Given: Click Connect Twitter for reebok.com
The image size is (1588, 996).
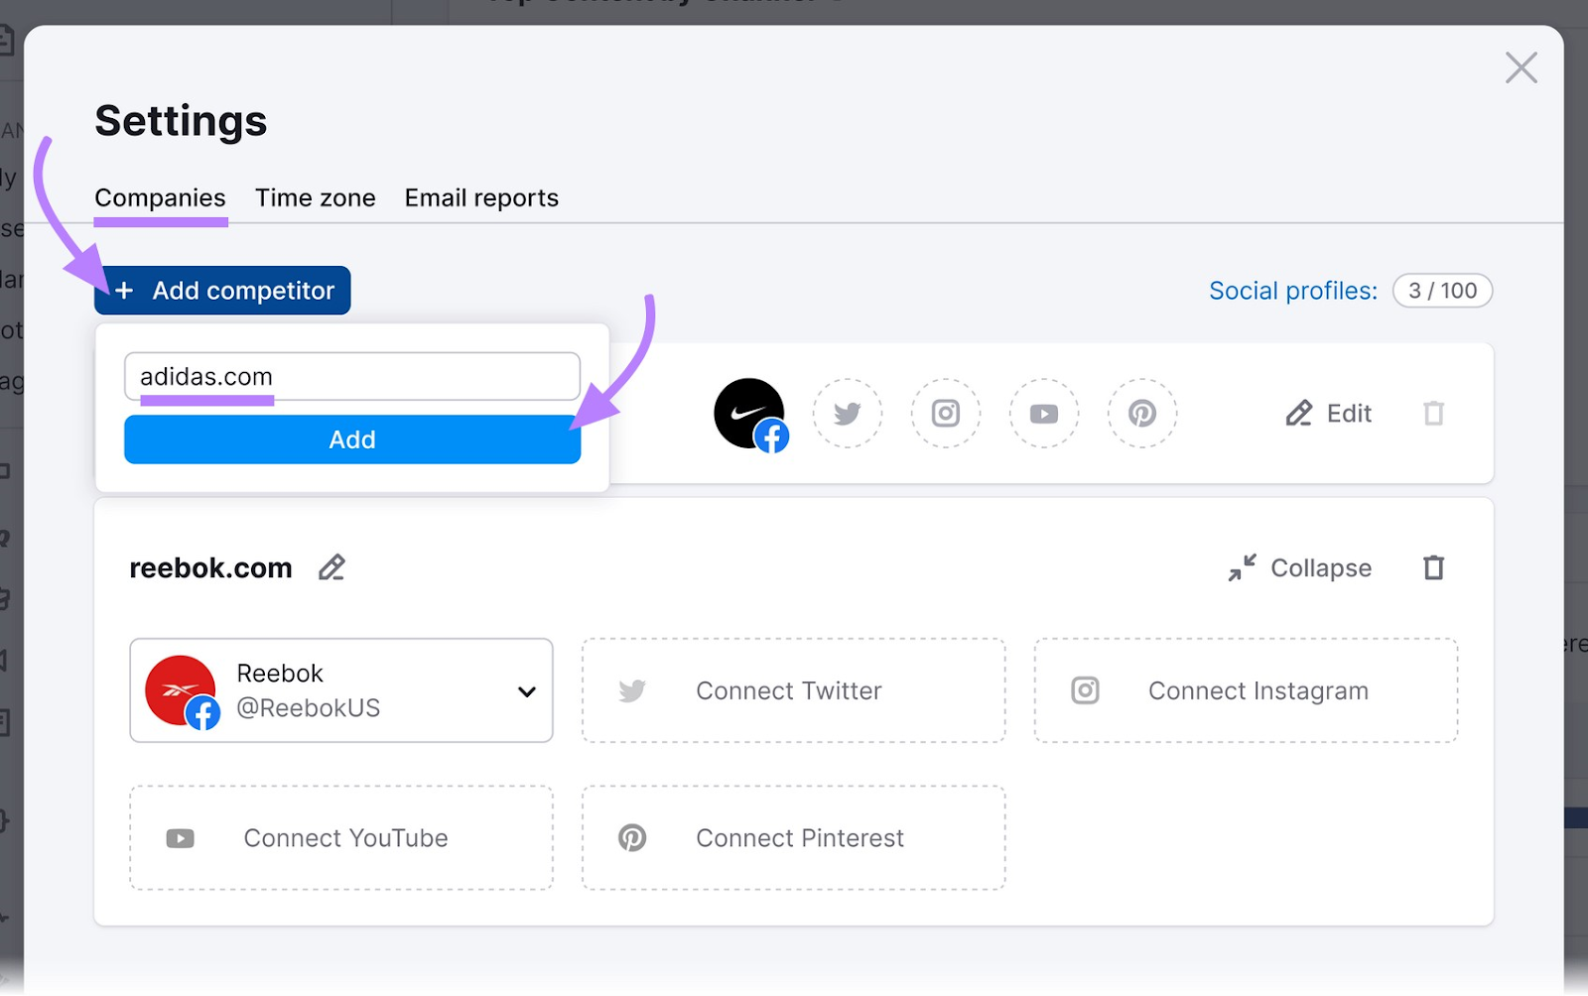Looking at the screenshot, I should click(x=794, y=690).
